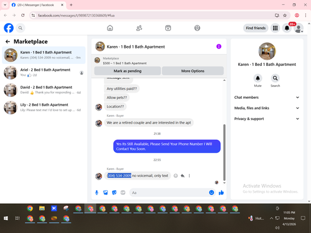
Task: Open File Explorer from the taskbar
Action: coord(42,208)
